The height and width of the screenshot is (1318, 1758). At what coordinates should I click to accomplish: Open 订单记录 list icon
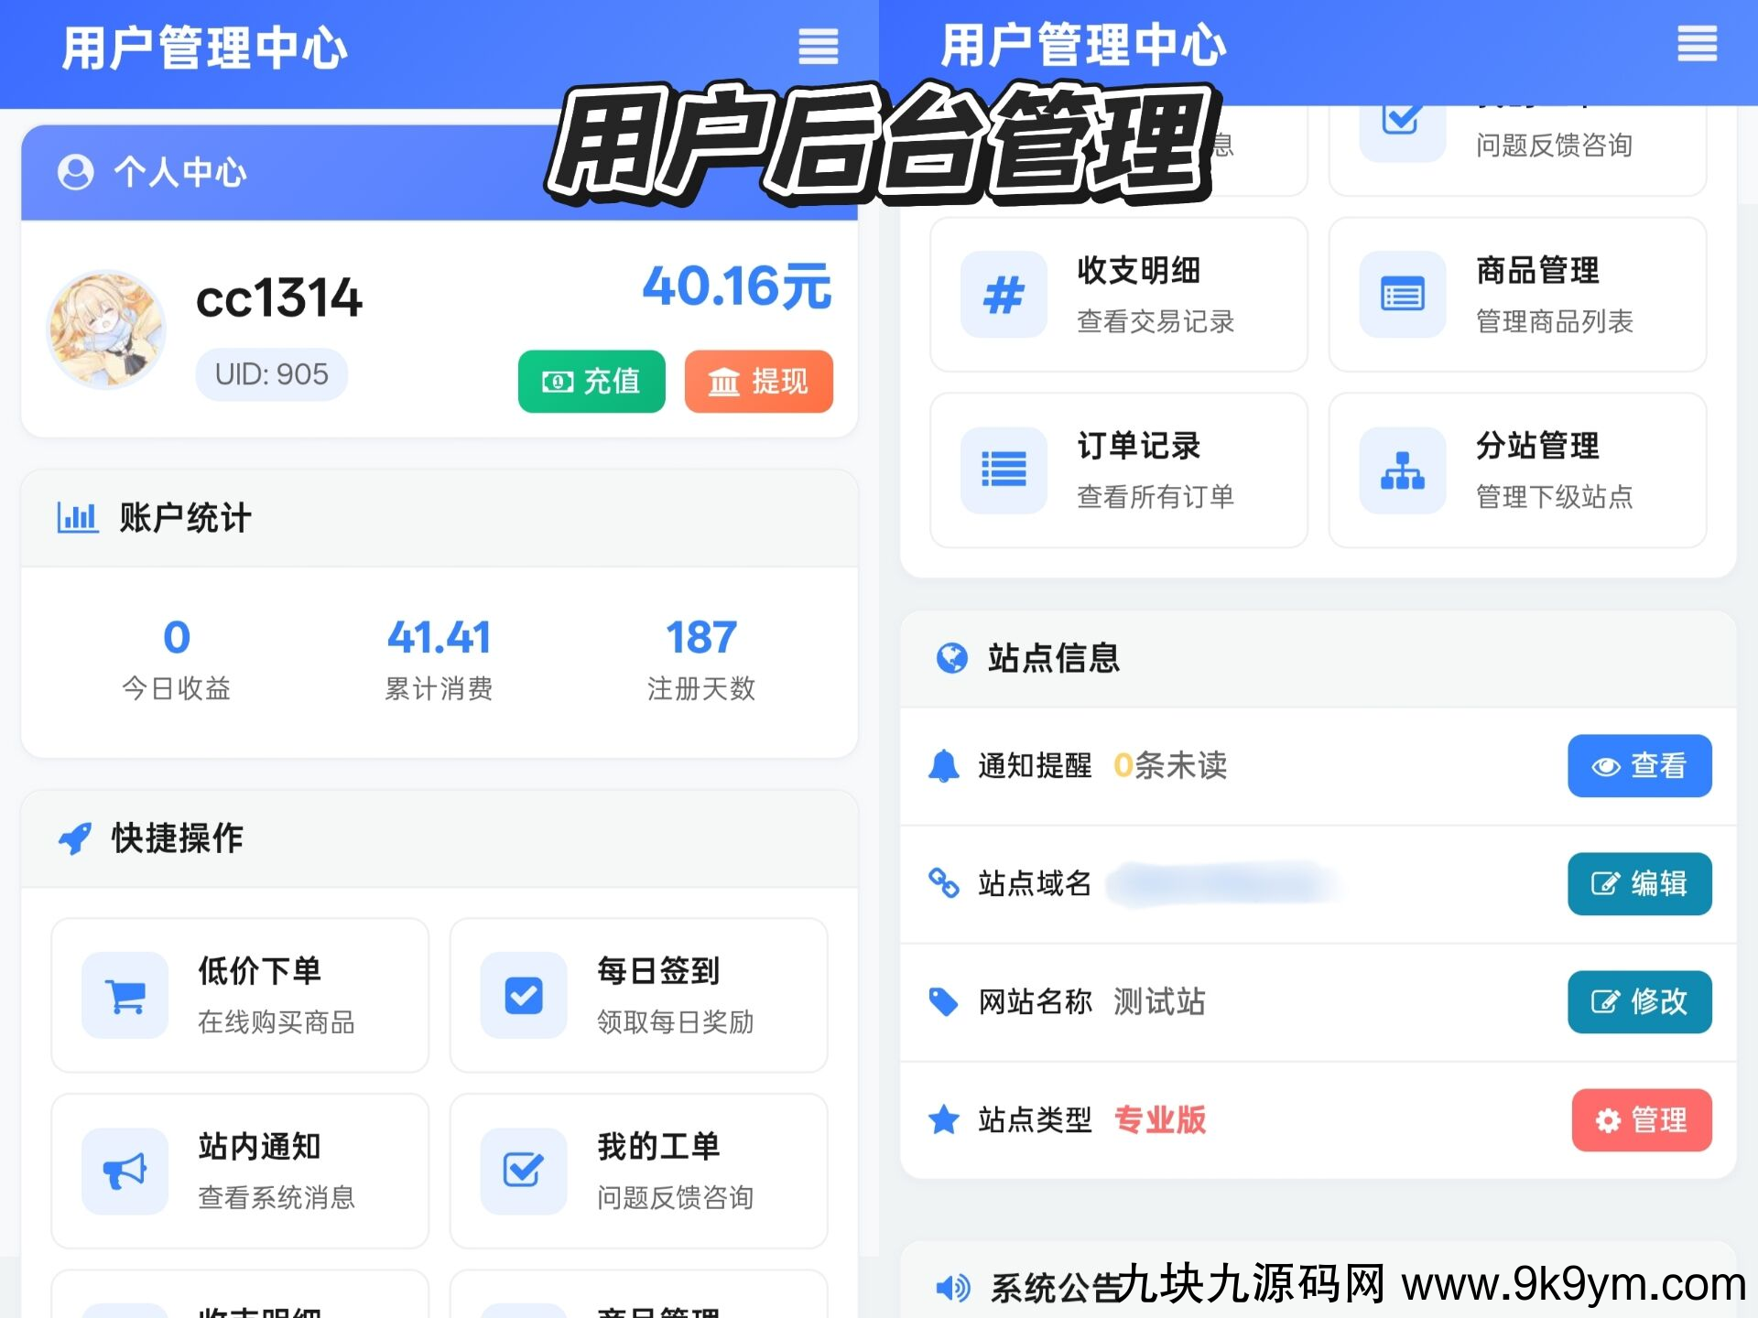coord(1004,470)
